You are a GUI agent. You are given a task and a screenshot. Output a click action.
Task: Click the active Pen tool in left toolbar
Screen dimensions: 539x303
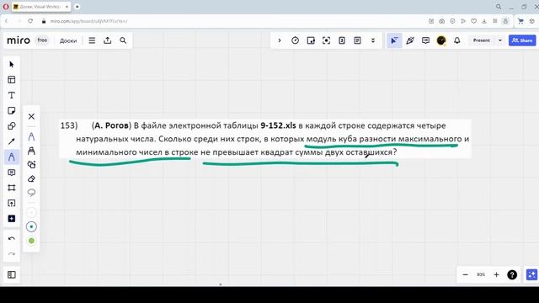[x=11, y=157]
